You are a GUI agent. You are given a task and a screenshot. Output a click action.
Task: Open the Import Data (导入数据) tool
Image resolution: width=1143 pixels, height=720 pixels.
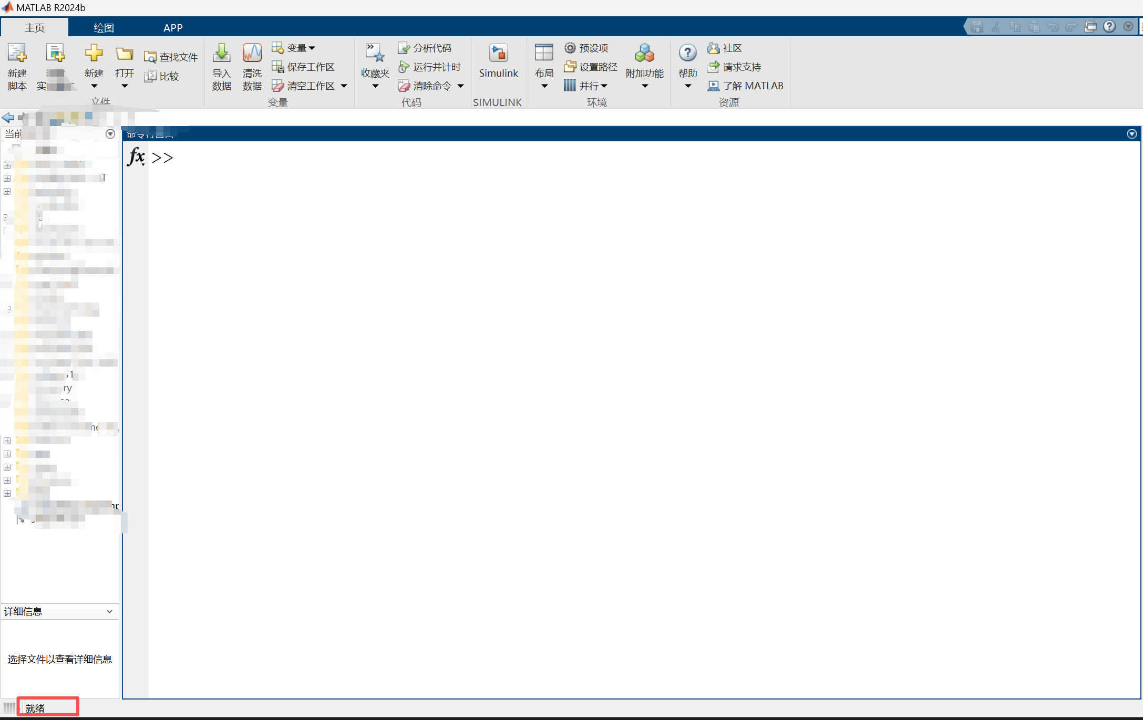click(221, 54)
